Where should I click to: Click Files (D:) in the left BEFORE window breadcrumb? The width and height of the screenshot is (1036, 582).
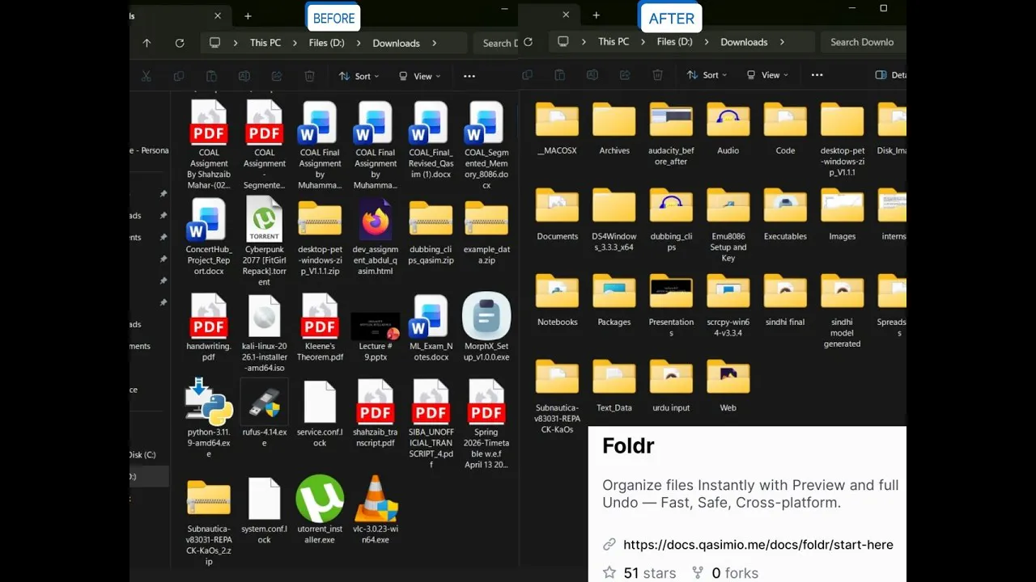pos(327,43)
